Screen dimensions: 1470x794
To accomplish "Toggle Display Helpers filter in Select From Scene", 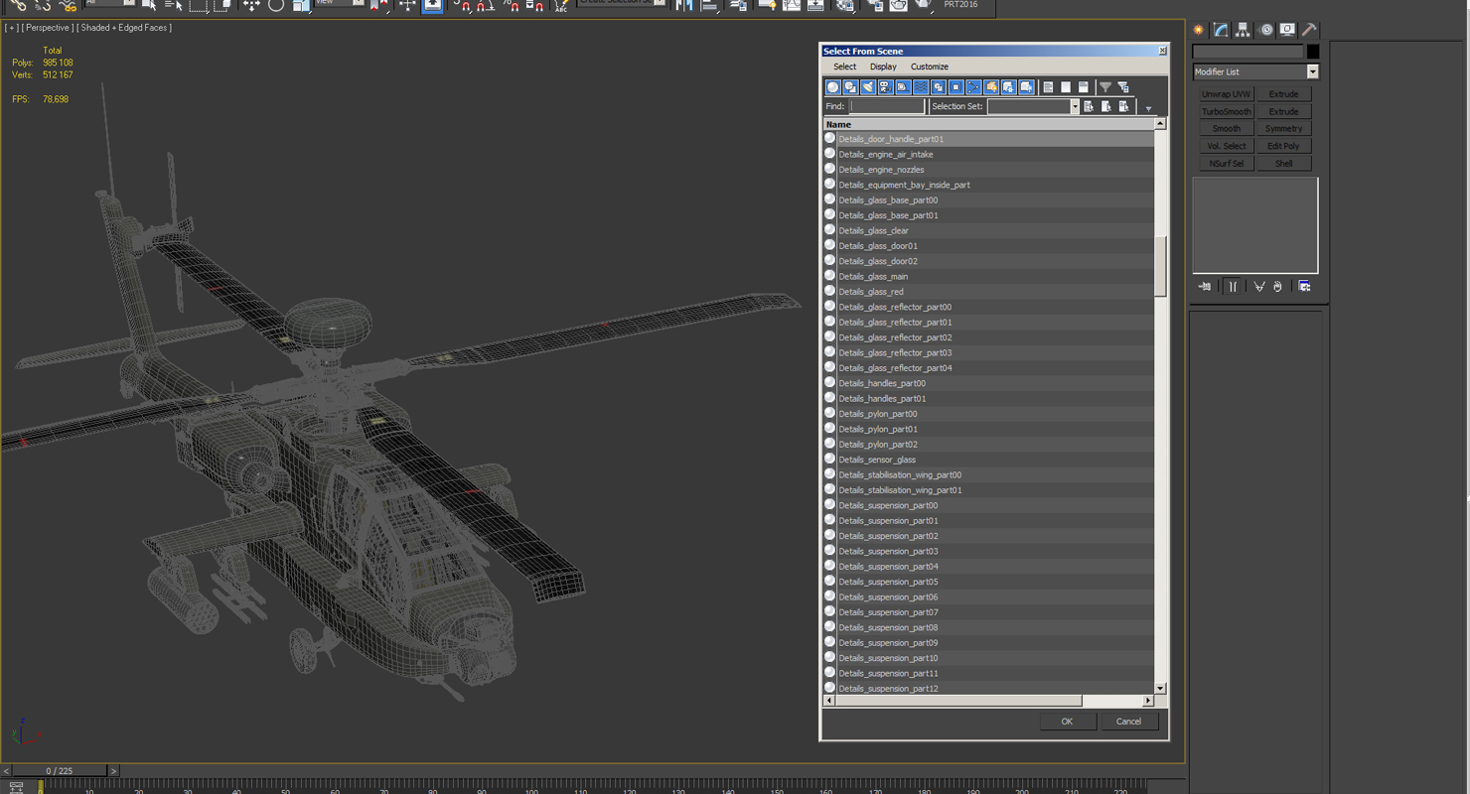I will [x=903, y=87].
